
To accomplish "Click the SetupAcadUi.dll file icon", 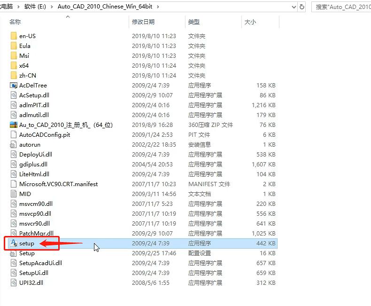I will (14, 263).
